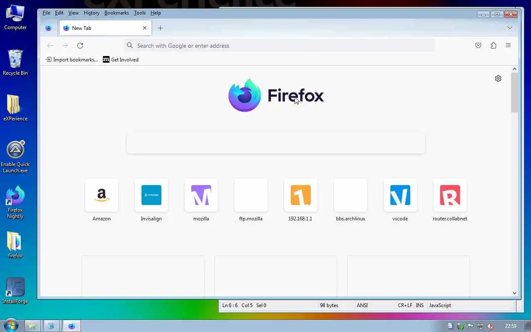The height and width of the screenshot is (332, 531).
Task: Open the Invisalign shortcut tile
Action: click(x=151, y=195)
